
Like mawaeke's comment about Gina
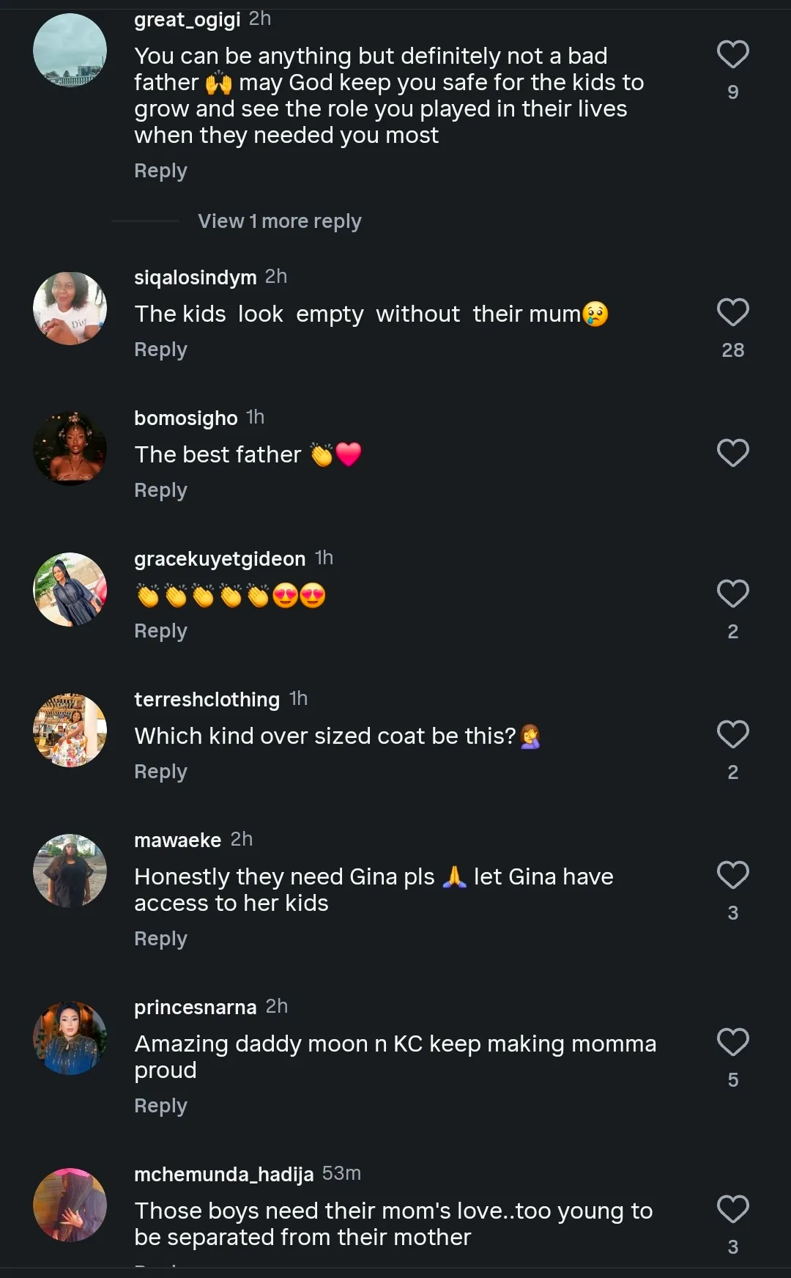732,875
